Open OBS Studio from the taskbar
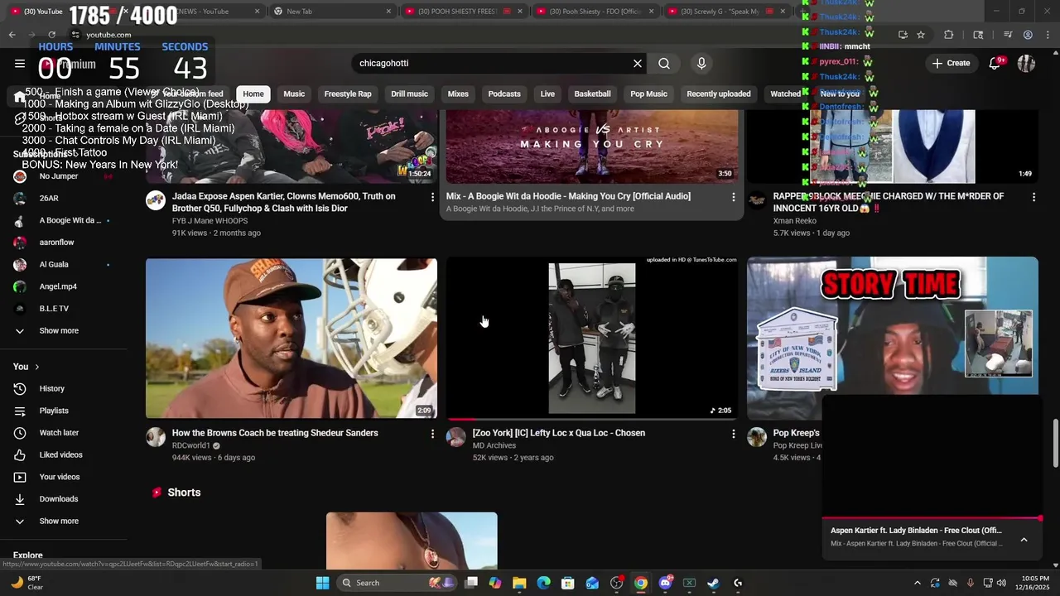The height and width of the screenshot is (596, 1060). point(616,583)
